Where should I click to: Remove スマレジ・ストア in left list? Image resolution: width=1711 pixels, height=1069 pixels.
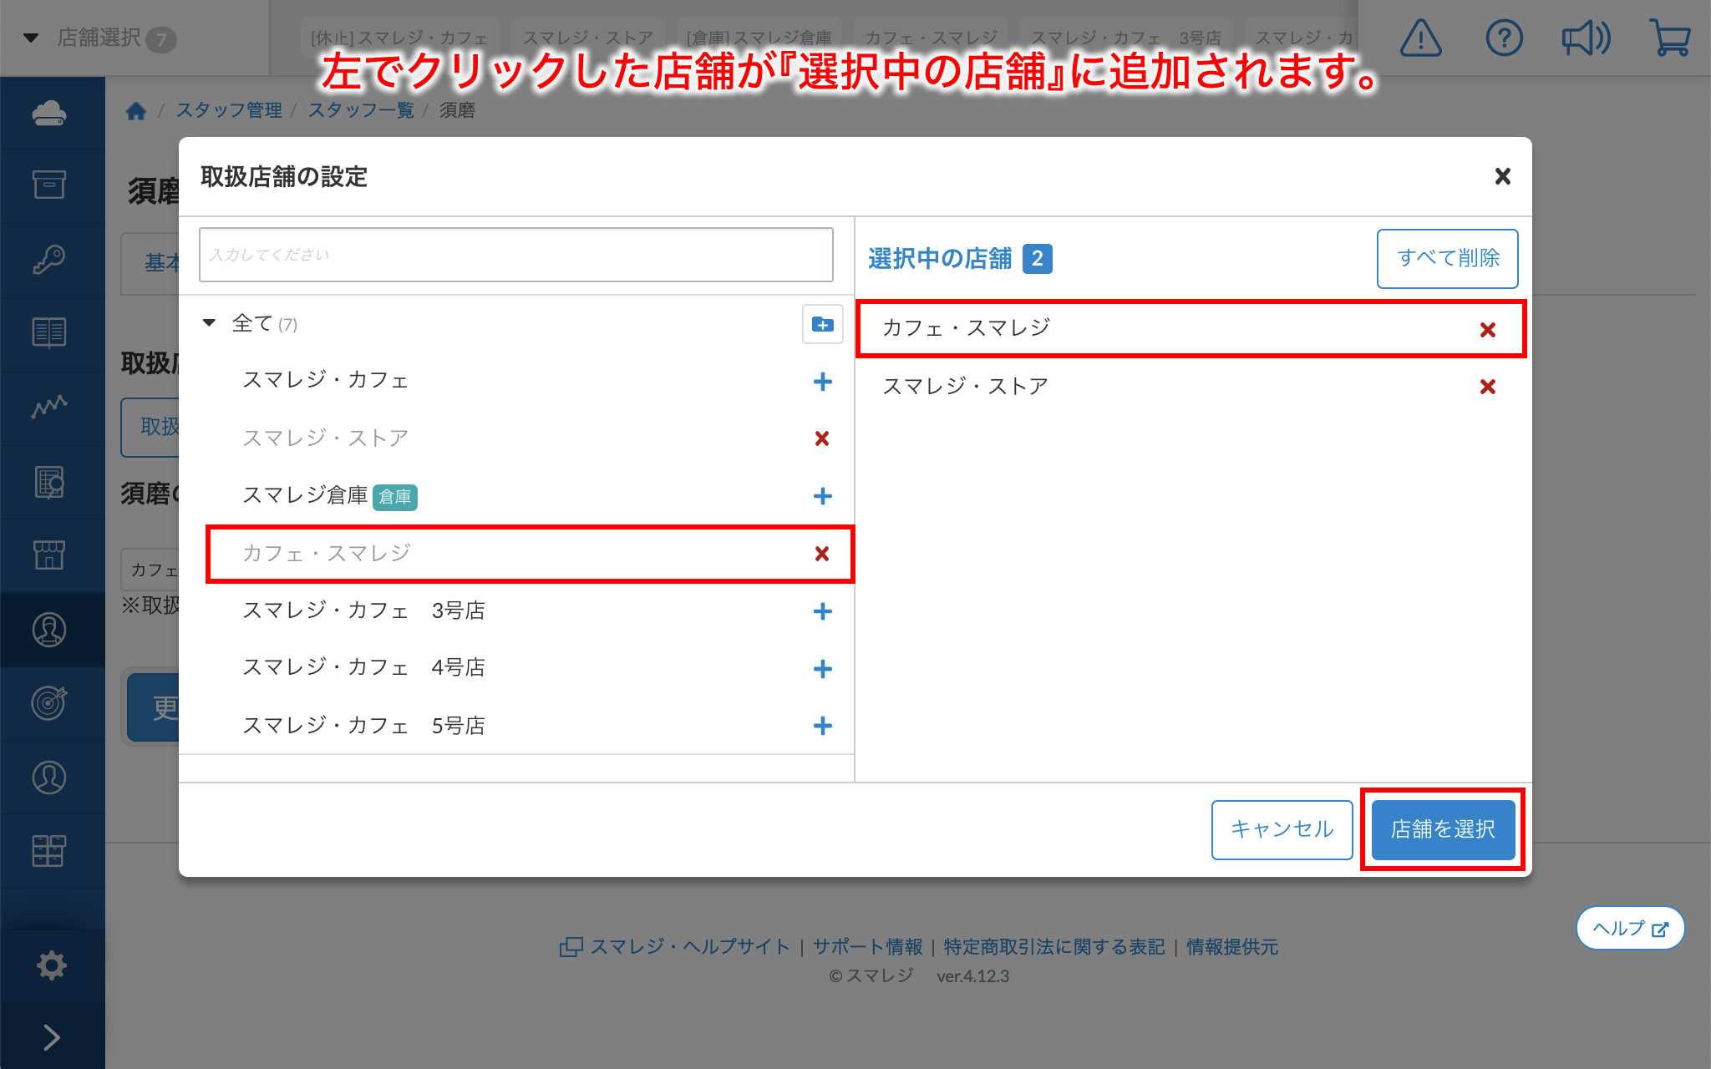point(822,438)
